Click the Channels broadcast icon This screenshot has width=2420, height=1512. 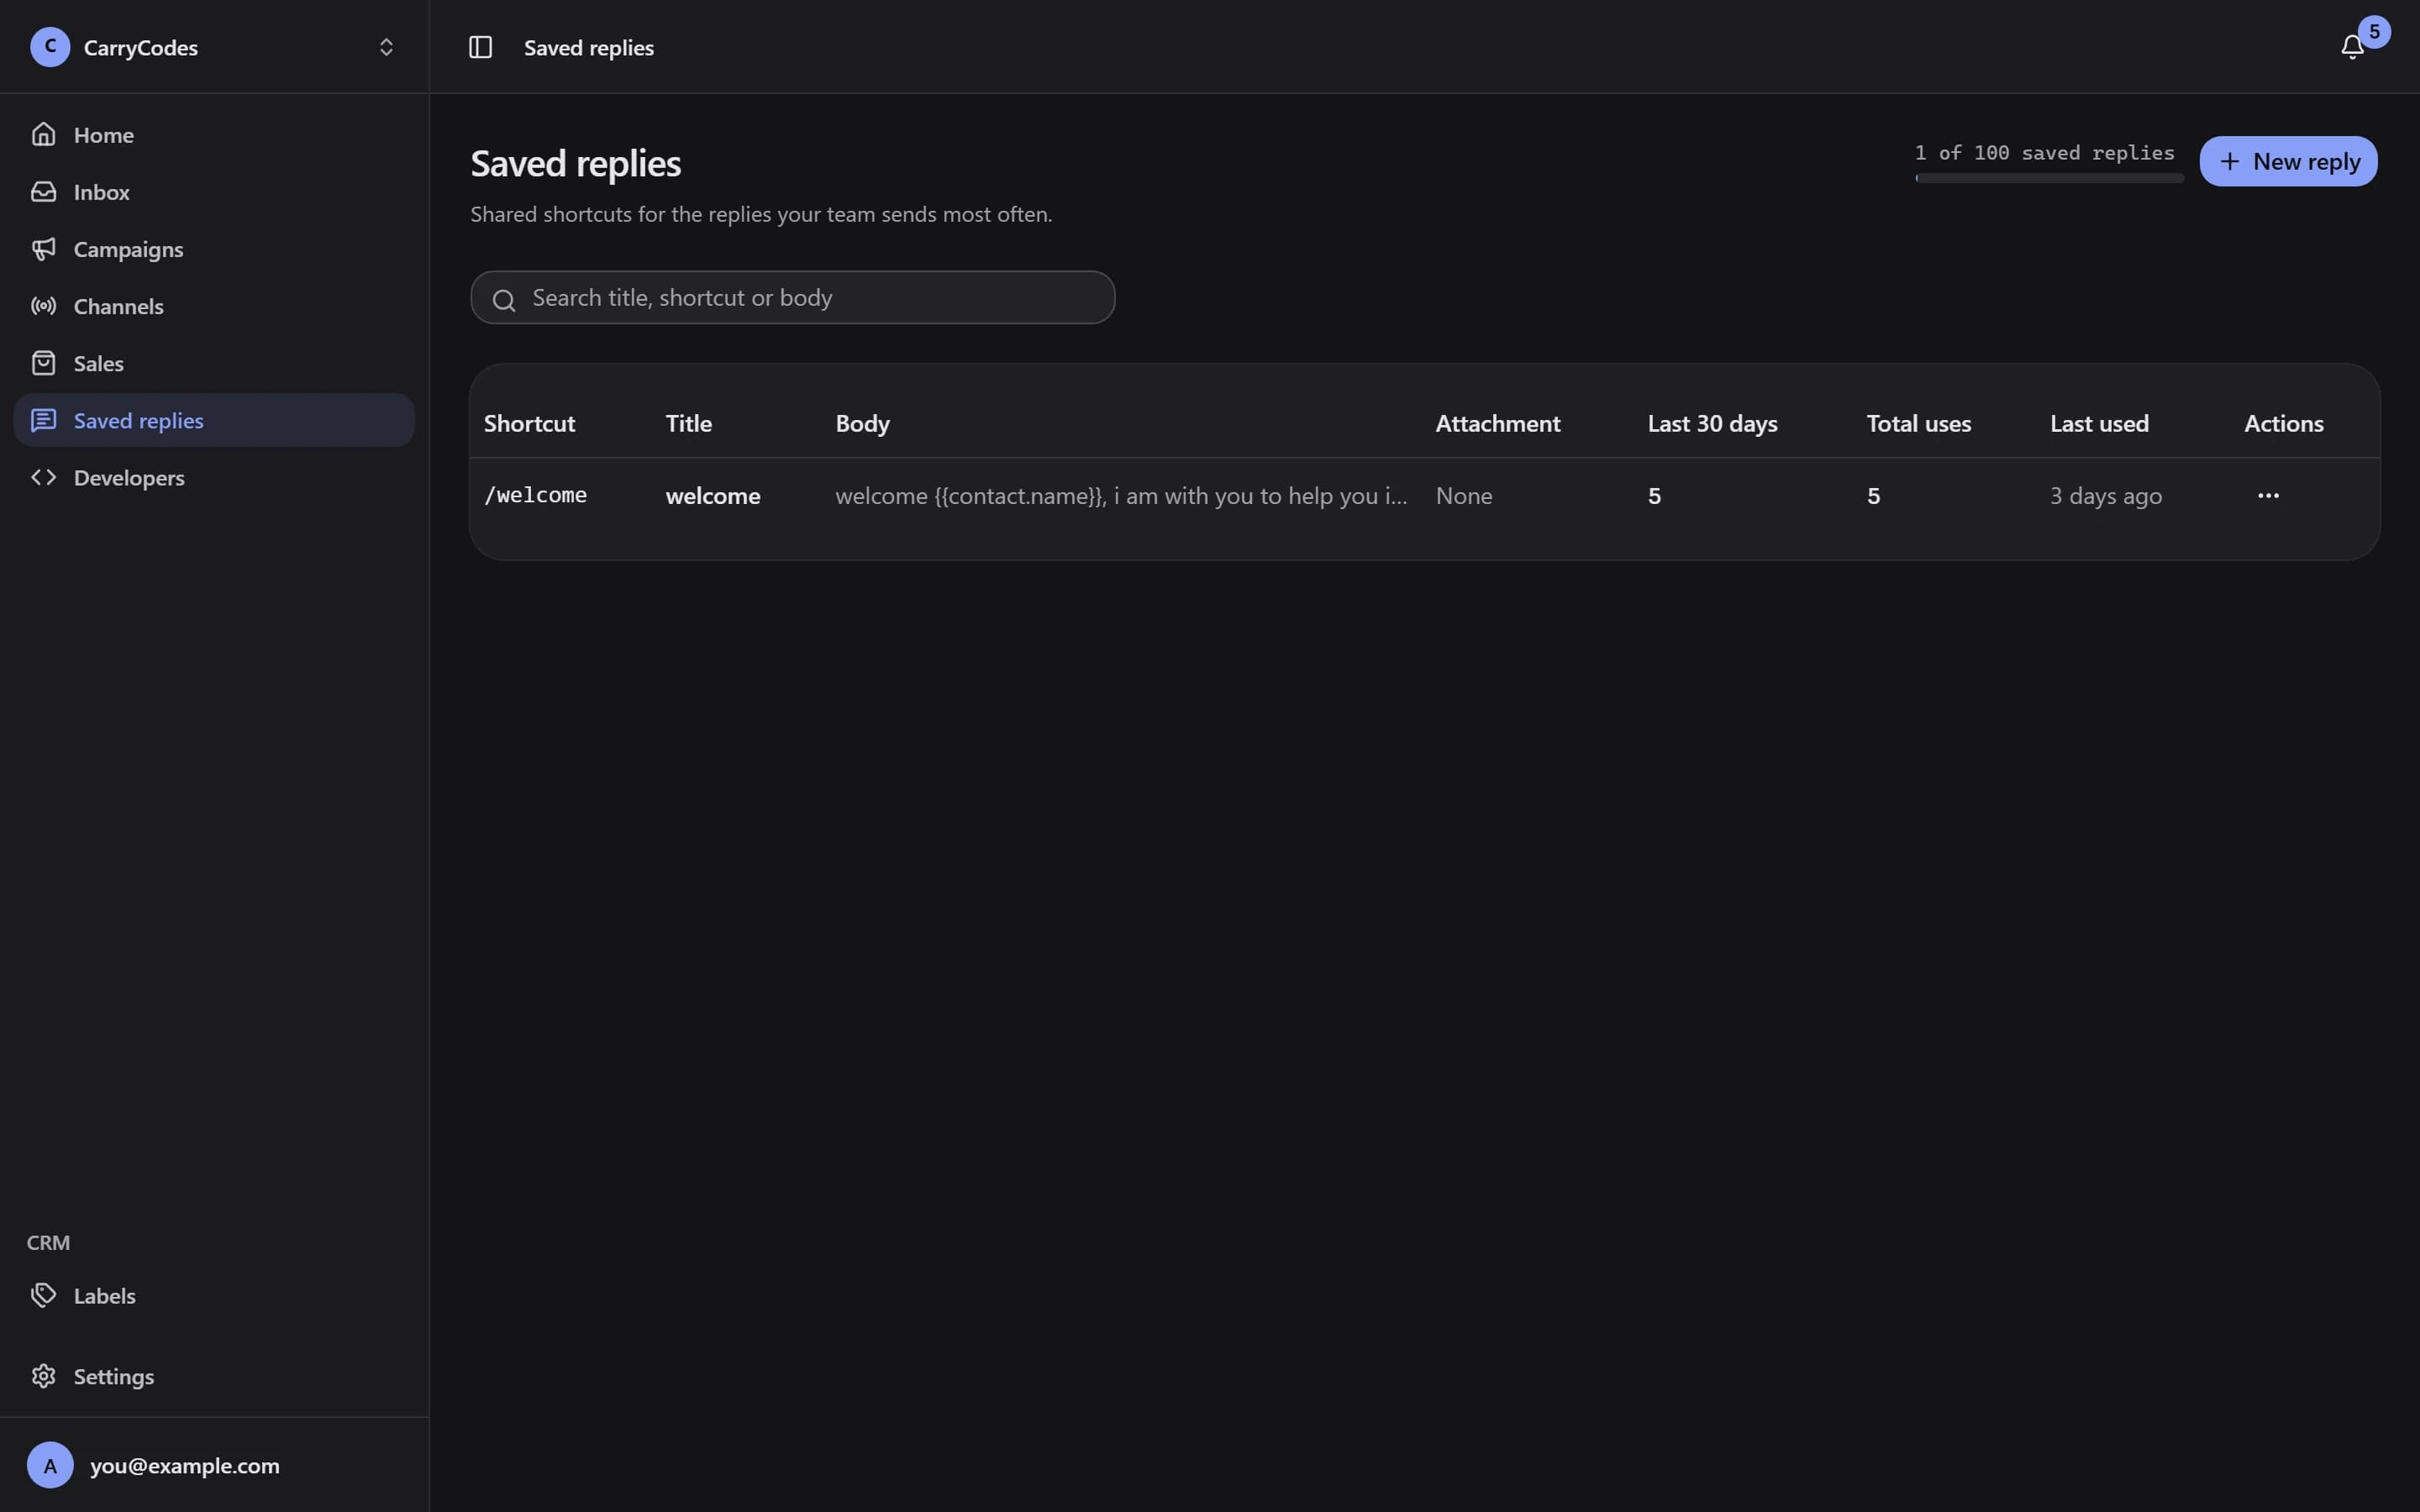[x=43, y=306]
